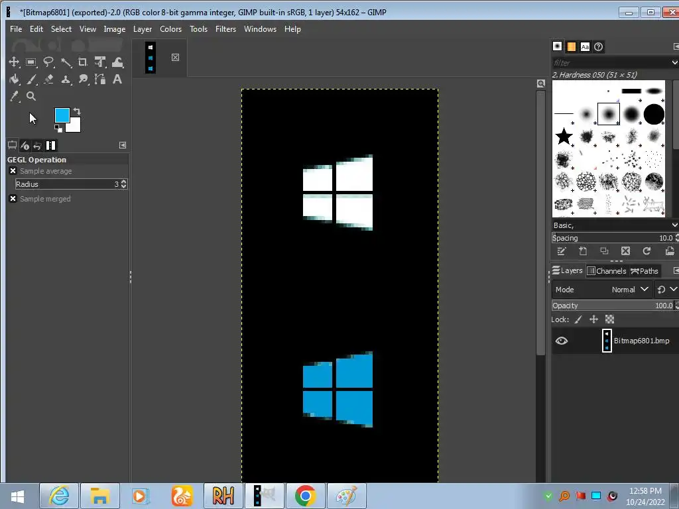679x509 pixels.
Task: Select the Rectangle Select tool
Action: coord(31,62)
